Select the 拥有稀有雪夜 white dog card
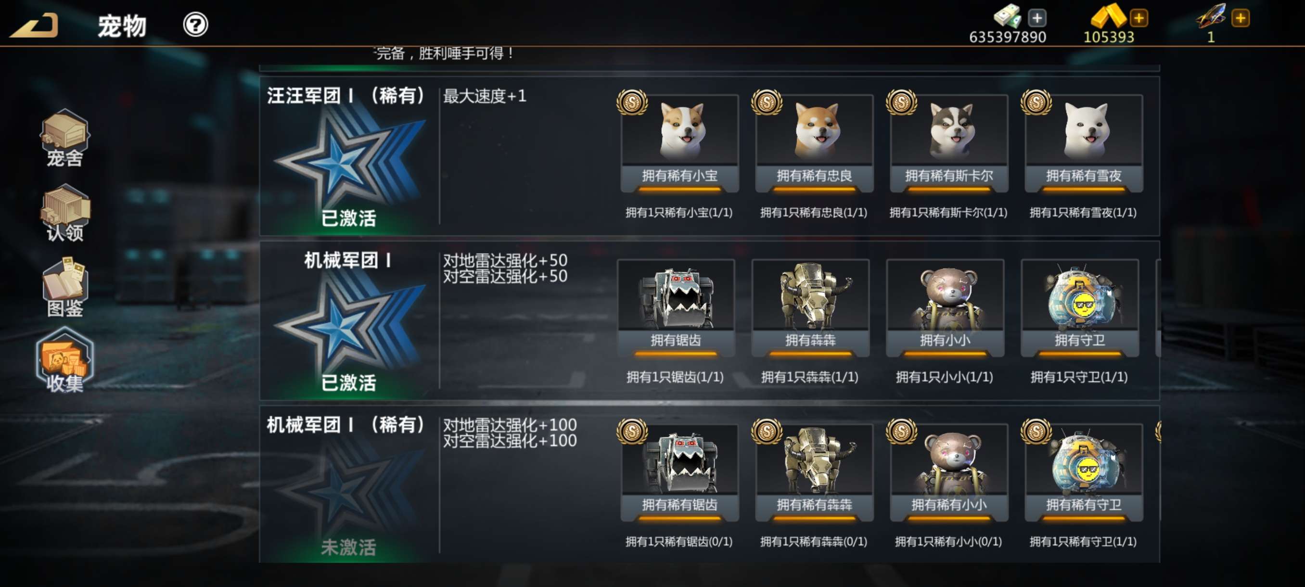 pyautogui.click(x=1084, y=143)
